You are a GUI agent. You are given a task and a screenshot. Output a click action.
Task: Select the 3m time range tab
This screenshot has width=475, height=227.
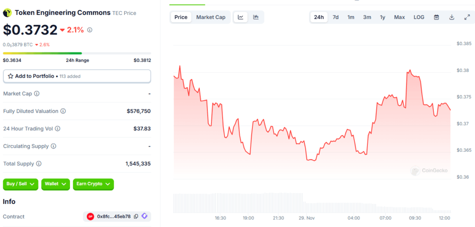[x=367, y=17]
